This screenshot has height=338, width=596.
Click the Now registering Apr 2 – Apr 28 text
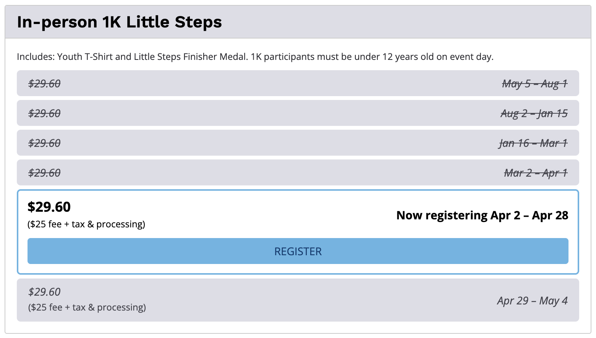click(482, 215)
